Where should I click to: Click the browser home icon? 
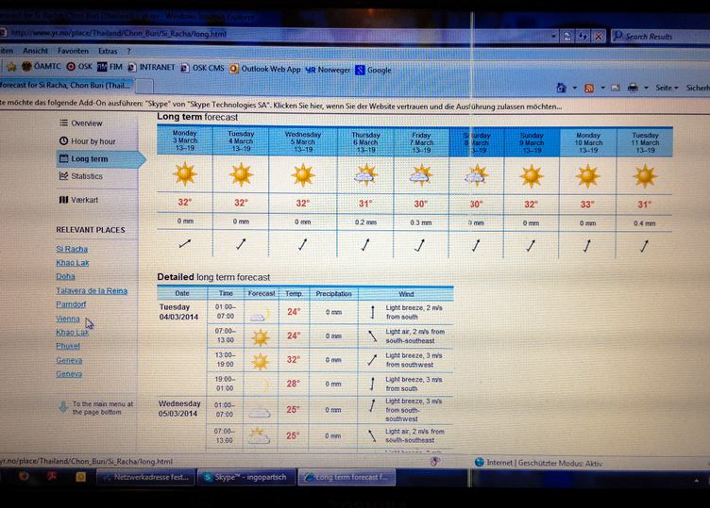pyautogui.click(x=561, y=88)
